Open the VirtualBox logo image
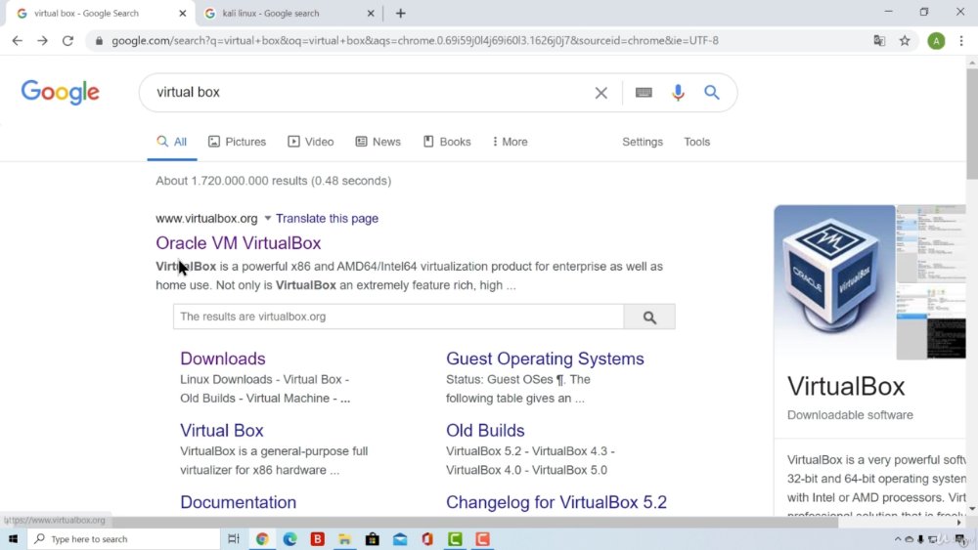The image size is (978, 550). pyautogui.click(x=834, y=282)
